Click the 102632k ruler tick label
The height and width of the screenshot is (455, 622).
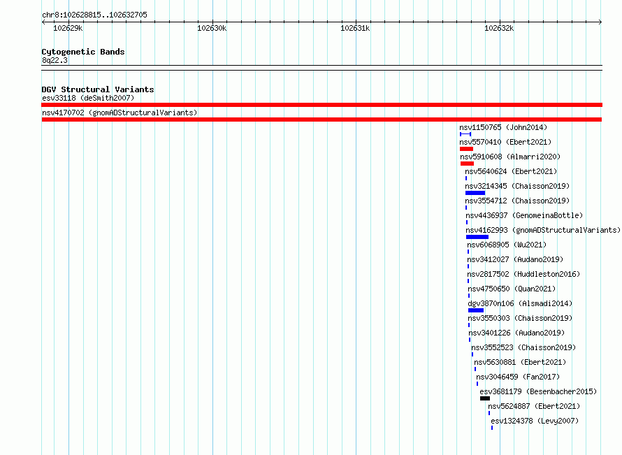coord(499,28)
